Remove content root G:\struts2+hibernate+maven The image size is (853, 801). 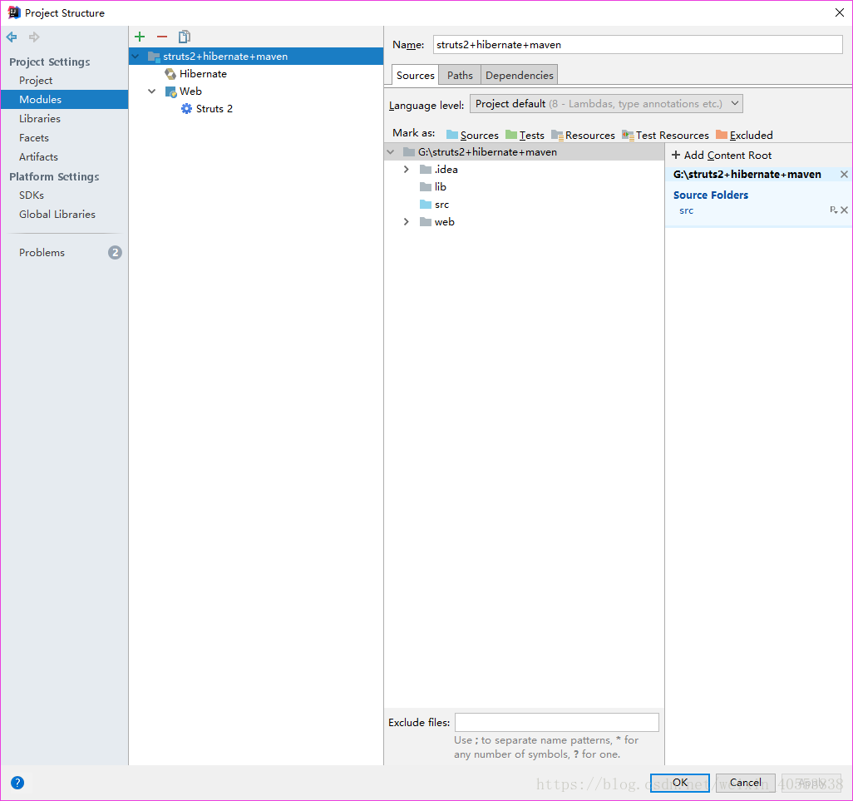click(844, 174)
